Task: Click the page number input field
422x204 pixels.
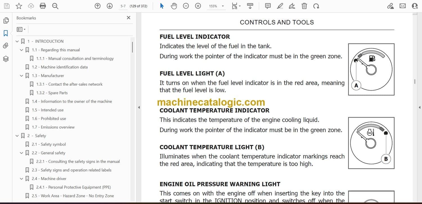Action: pos(123,6)
